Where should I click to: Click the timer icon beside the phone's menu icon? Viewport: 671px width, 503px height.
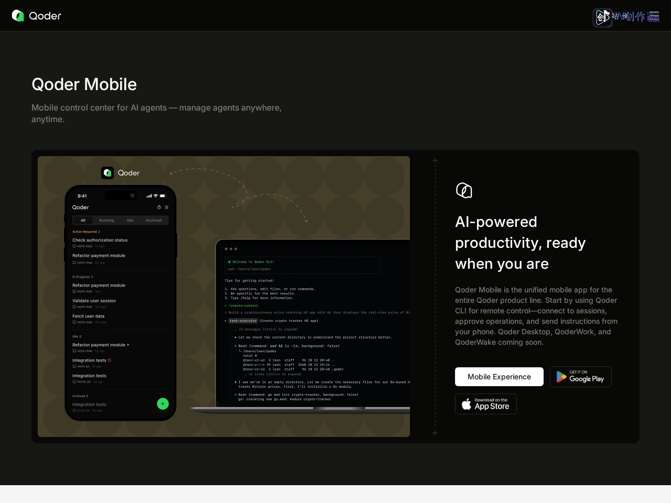[x=159, y=207]
